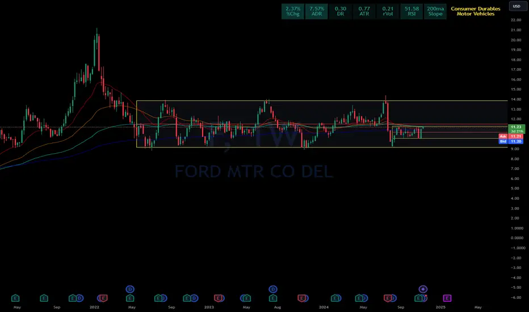
Task: Click the 2.37% %Chg stat cell
Action: pos(293,11)
